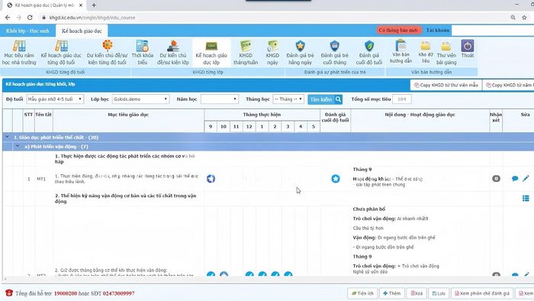Screen dimensions: 534x301
Task: Open KHGD tháng/tuần icon
Action: tap(246, 46)
